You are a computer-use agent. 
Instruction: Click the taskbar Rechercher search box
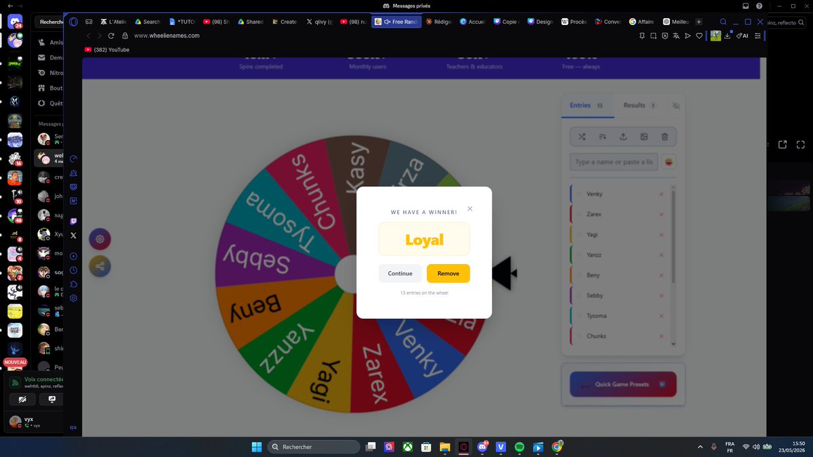(313, 447)
